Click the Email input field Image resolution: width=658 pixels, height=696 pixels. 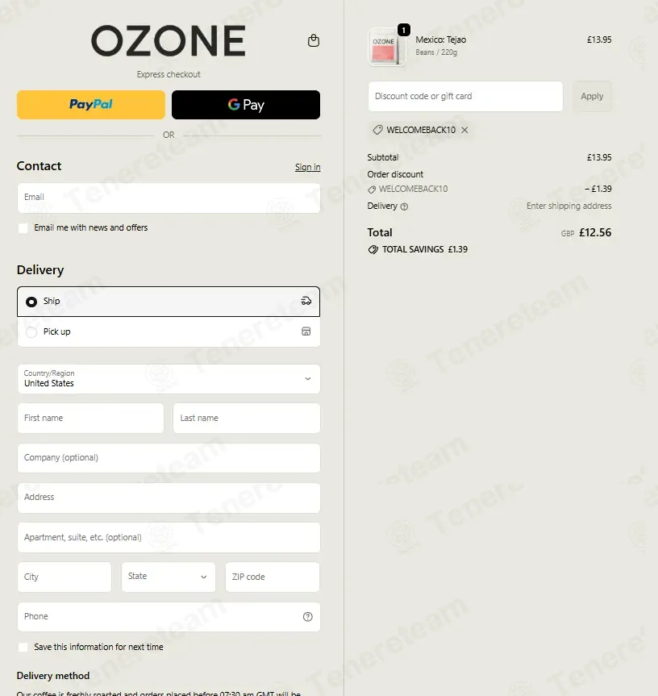(169, 198)
